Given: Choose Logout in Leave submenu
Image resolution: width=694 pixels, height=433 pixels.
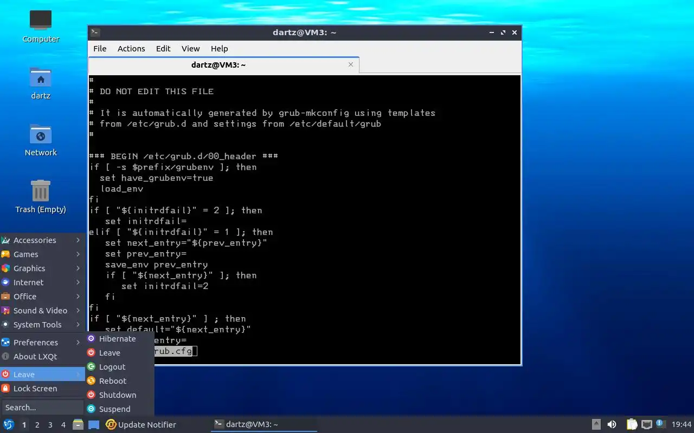Looking at the screenshot, I should 120,367.
